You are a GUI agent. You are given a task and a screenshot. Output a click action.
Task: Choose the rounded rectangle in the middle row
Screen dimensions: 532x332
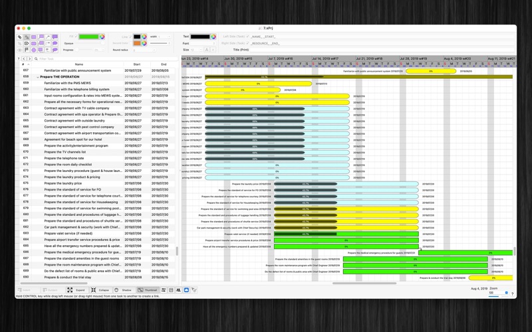tap(34, 43)
